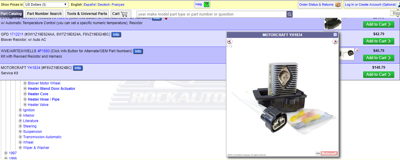This screenshot has height=160, width=400.
Task: Add the Standard Motor Products resistor to cart
Action: point(378,24)
